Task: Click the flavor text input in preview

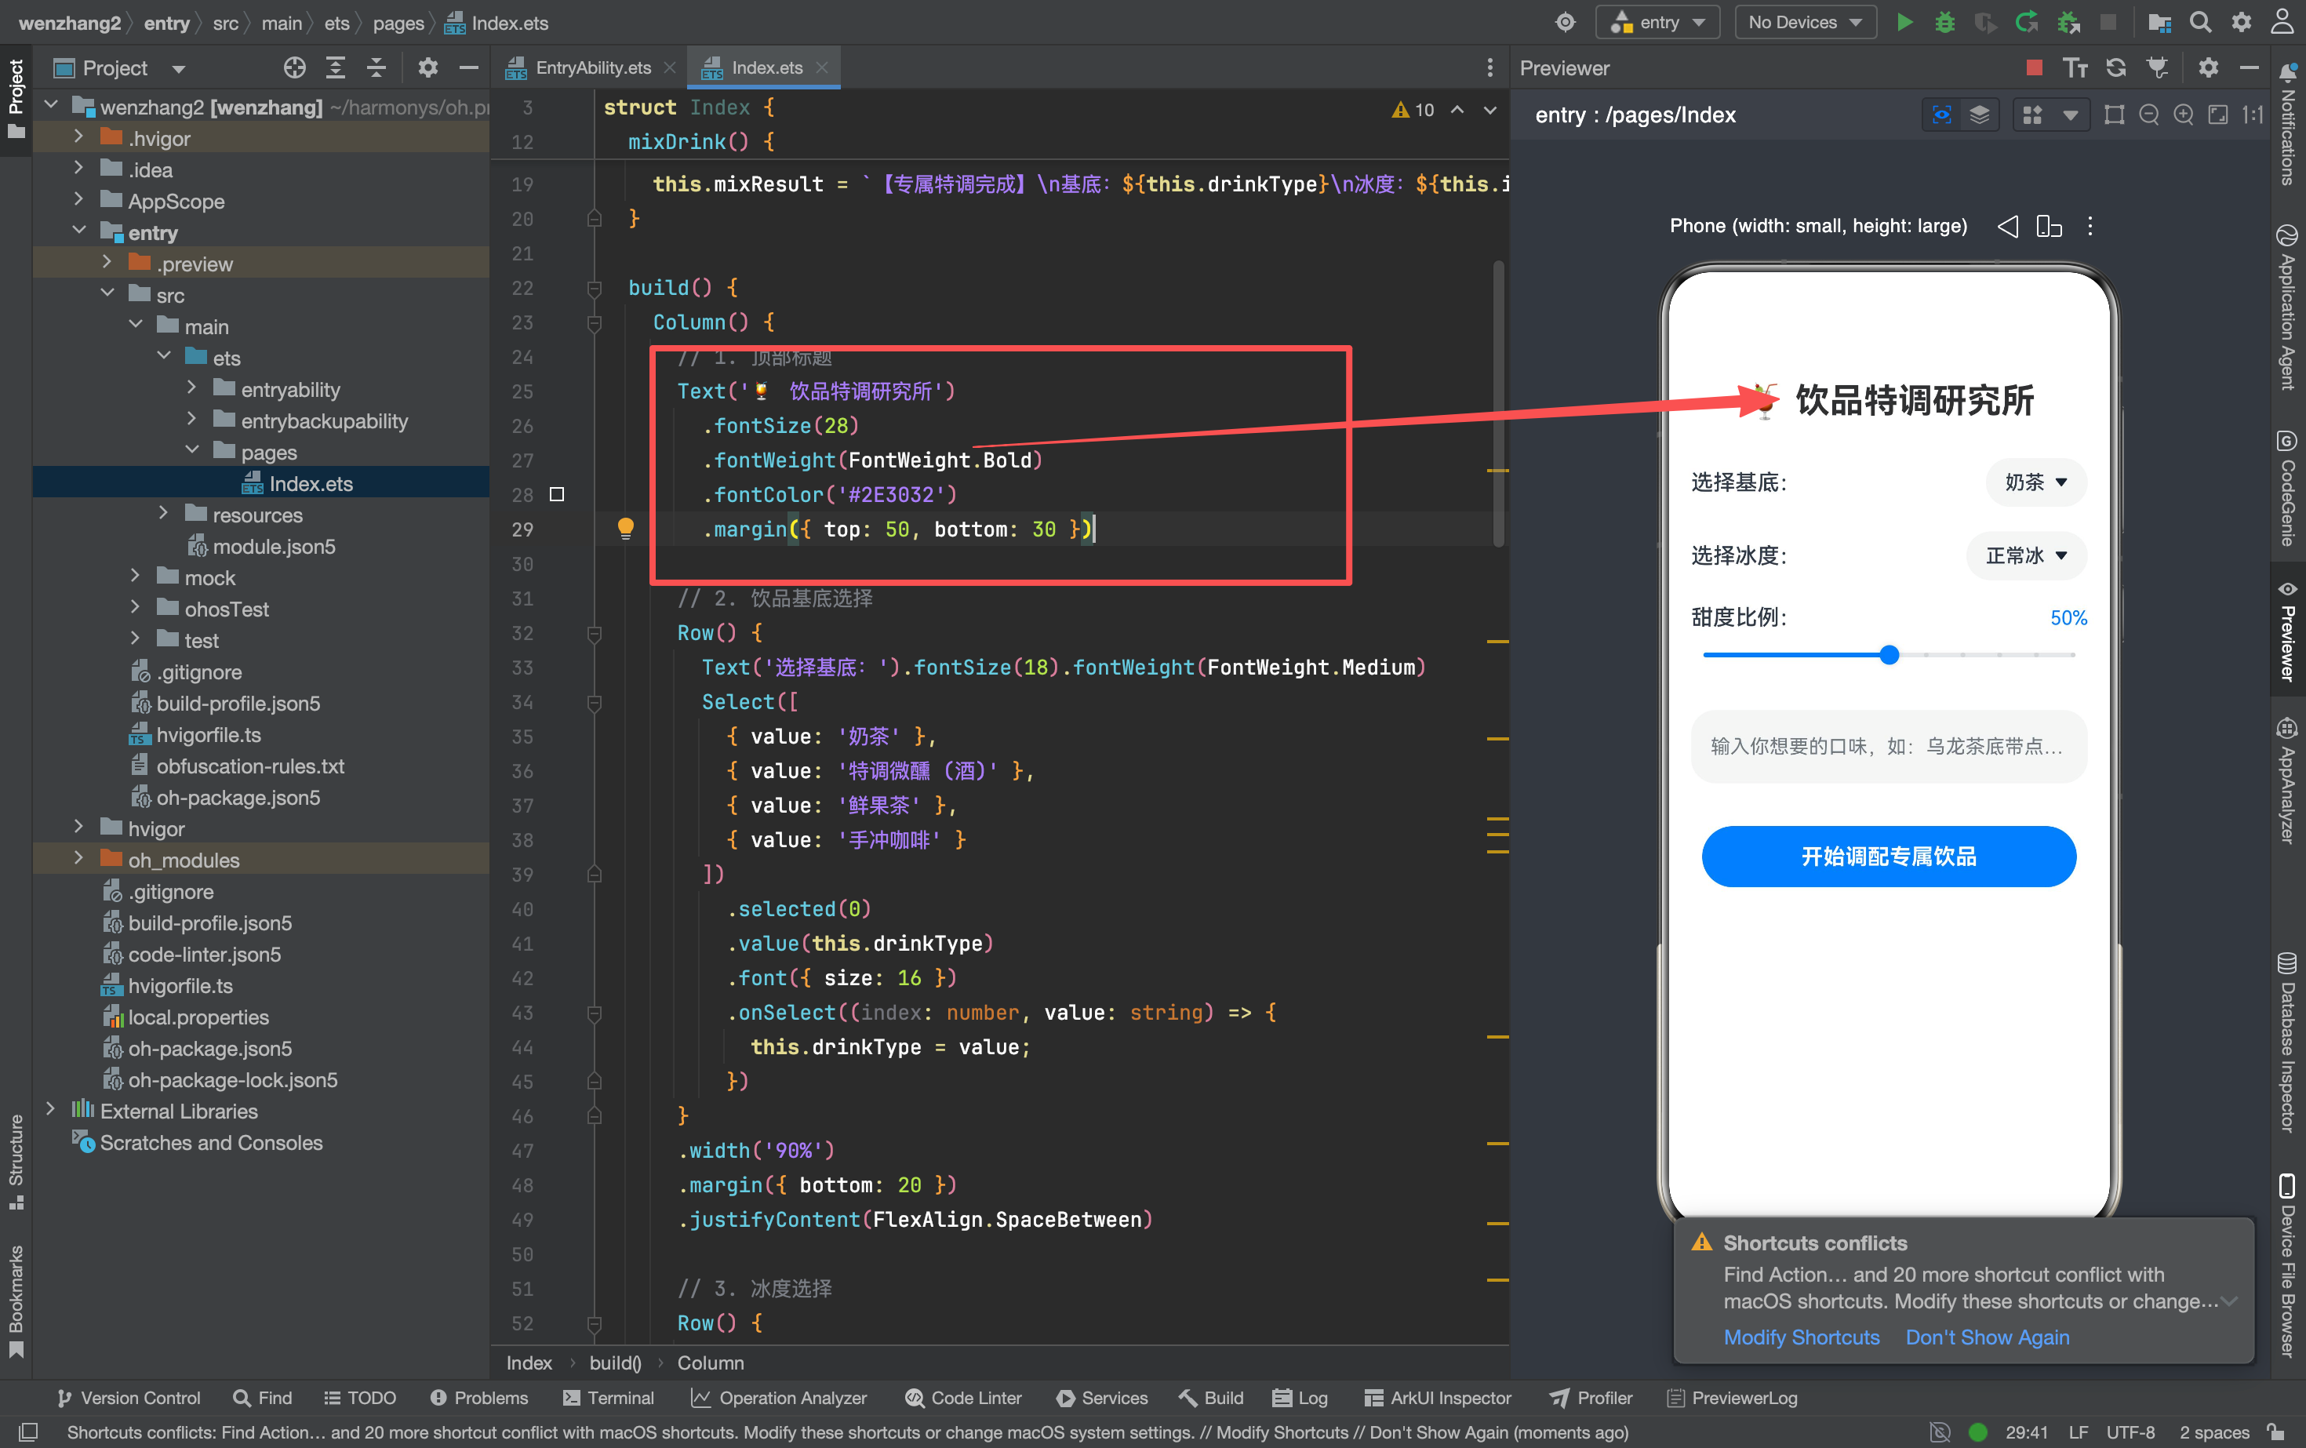Action: [x=1889, y=746]
